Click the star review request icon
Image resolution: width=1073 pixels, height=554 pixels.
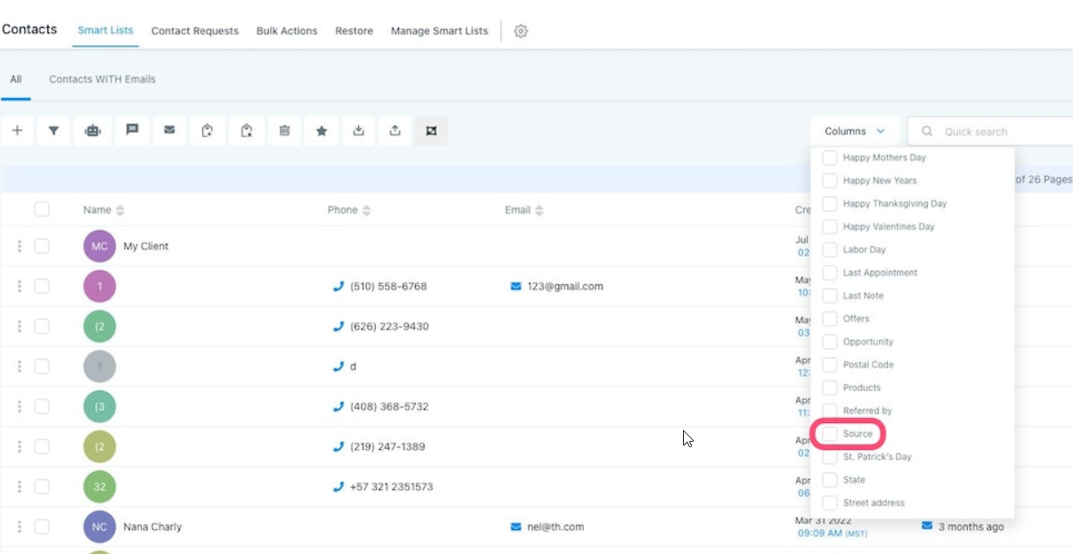click(x=321, y=131)
